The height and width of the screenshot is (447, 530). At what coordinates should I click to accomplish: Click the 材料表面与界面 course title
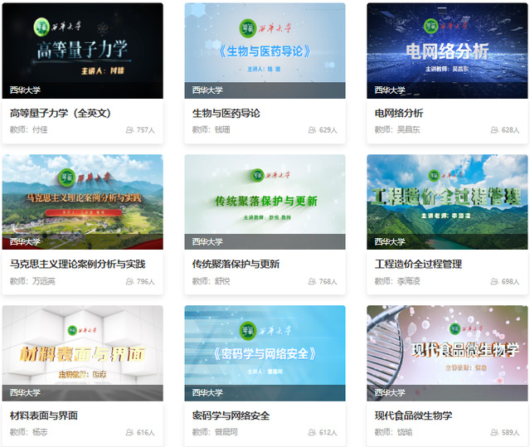tap(44, 415)
